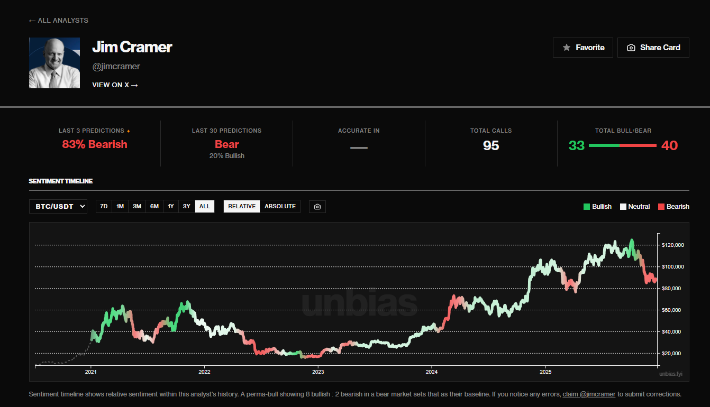Open the BTC/USDT pair selector
The image size is (710, 407).
click(58, 206)
